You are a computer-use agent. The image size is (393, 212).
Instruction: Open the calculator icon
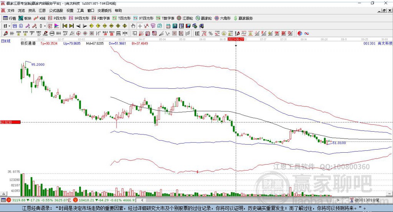click(x=175, y=26)
